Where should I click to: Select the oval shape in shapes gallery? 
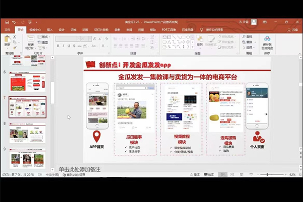click(x=188, y=37)
